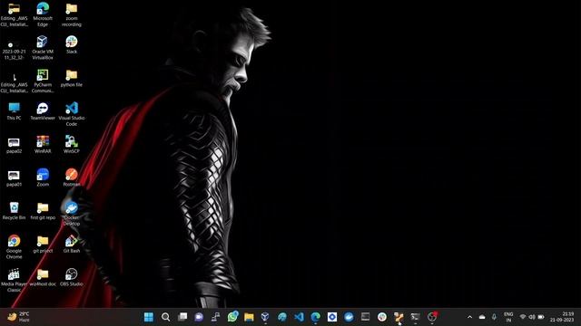Select the Oracle VM VirtualBox desktop shortcut

(x=43, y=48)
